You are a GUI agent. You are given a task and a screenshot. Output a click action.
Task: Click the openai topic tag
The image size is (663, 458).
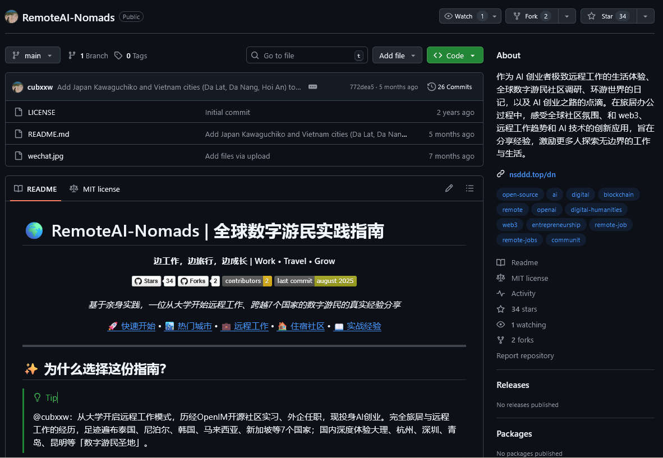pyautogui.click(x=547, y=210)
